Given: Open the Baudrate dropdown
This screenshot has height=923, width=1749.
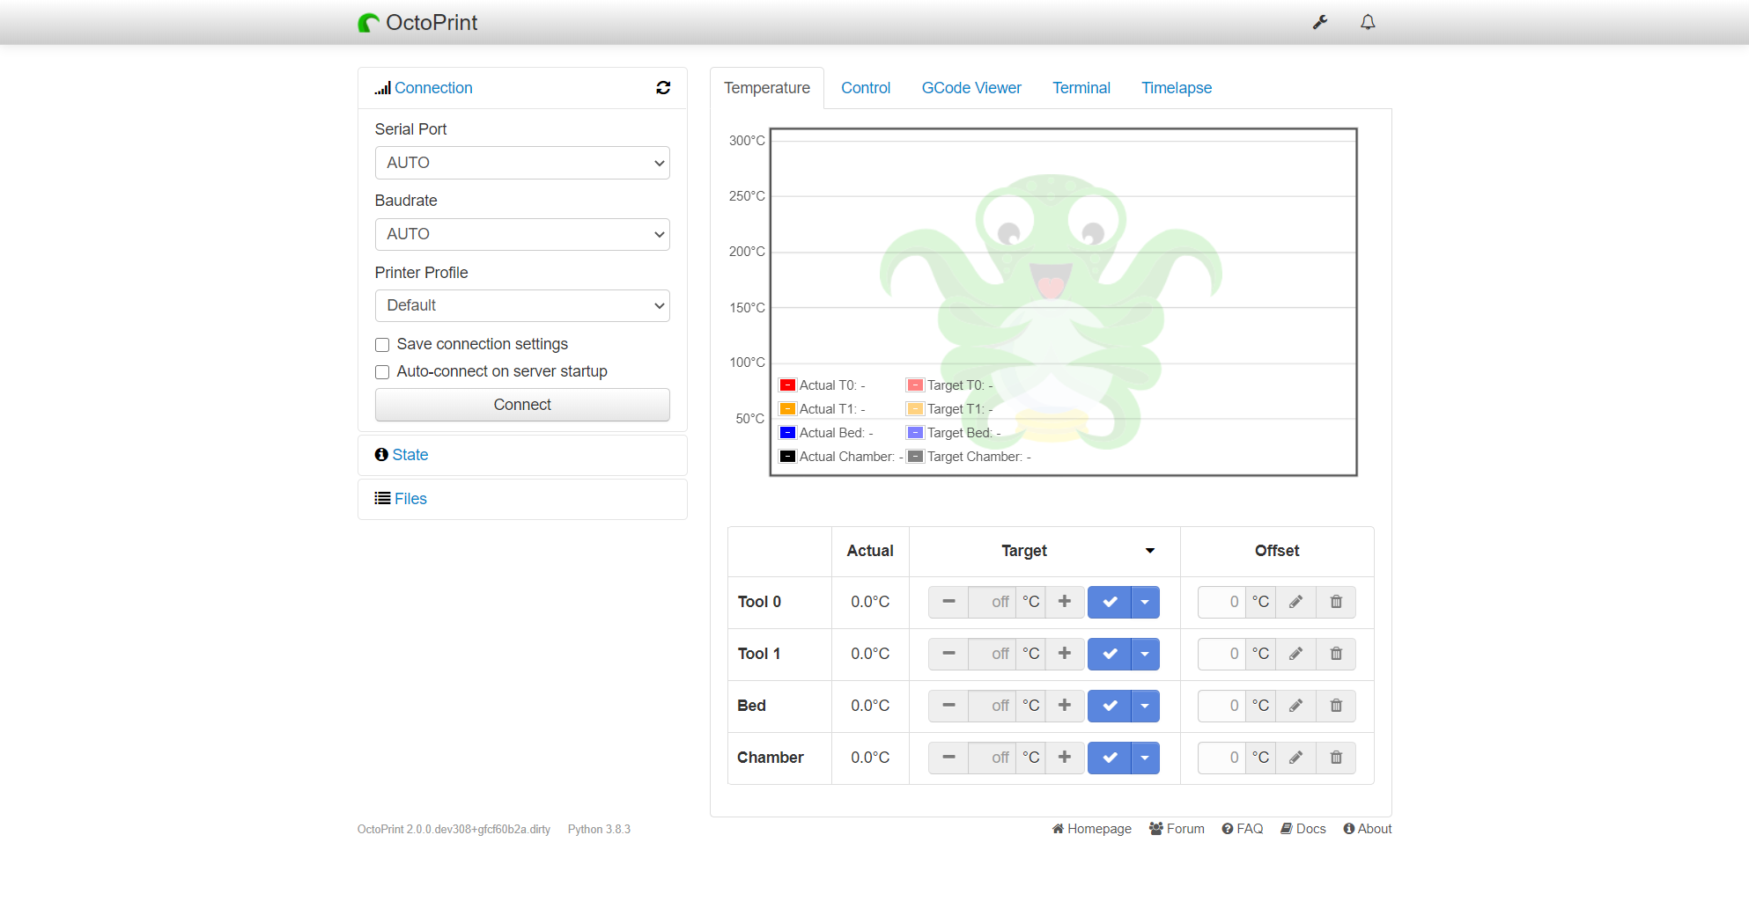Looking at the screenshot, I should tap(522, 234).
